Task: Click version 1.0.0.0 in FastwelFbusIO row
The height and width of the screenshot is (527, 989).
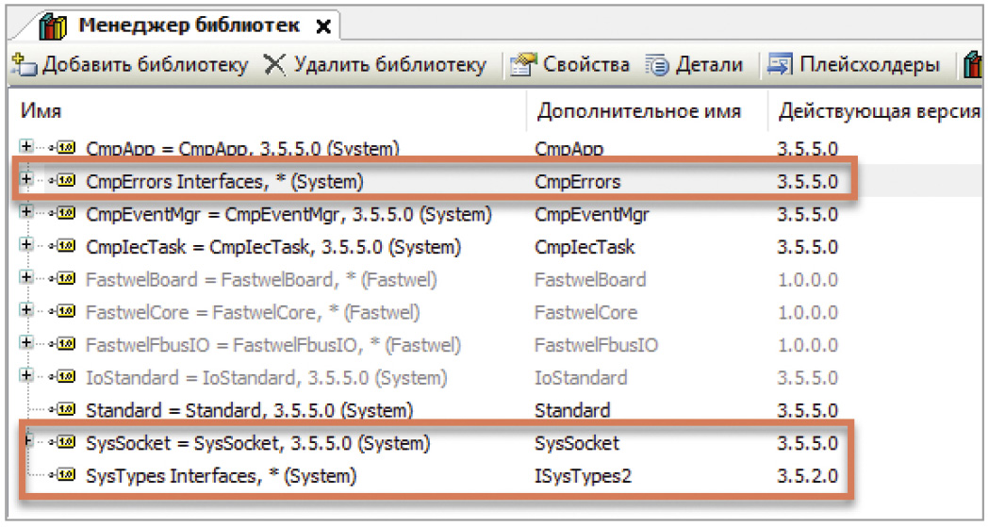Action: coord(807,345)
